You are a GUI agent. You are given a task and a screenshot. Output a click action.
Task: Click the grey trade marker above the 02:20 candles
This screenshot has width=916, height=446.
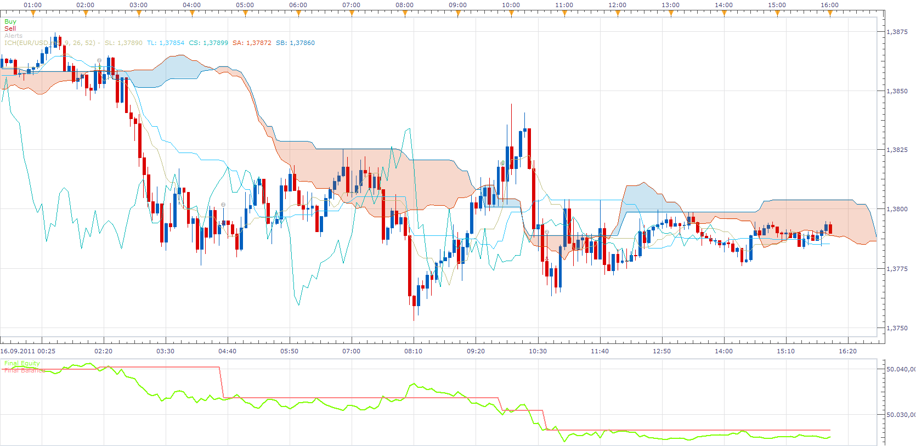99,60
